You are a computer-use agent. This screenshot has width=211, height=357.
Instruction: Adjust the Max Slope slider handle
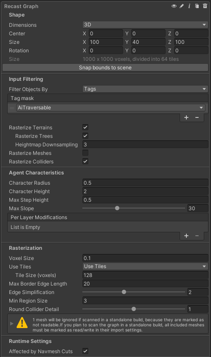coord(117,208)
